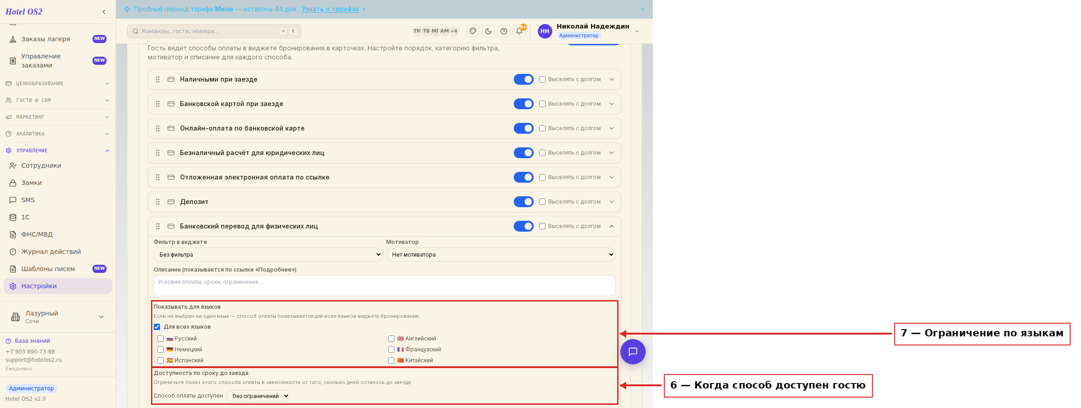This screenshot has height=408, width=1081.
Task: Open help via the question mark icon
Action: (x=504, y=31)
